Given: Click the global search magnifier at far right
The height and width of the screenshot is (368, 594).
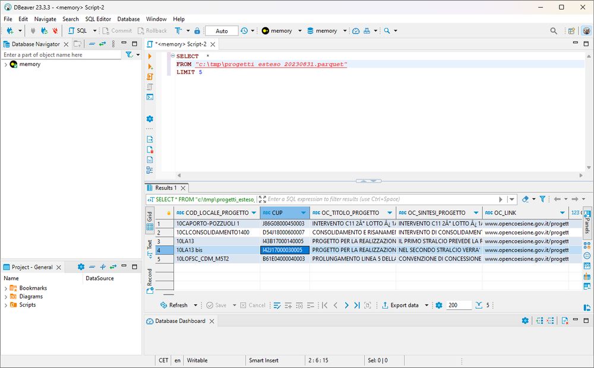Looking at the screenshot, I should point(554,31).
